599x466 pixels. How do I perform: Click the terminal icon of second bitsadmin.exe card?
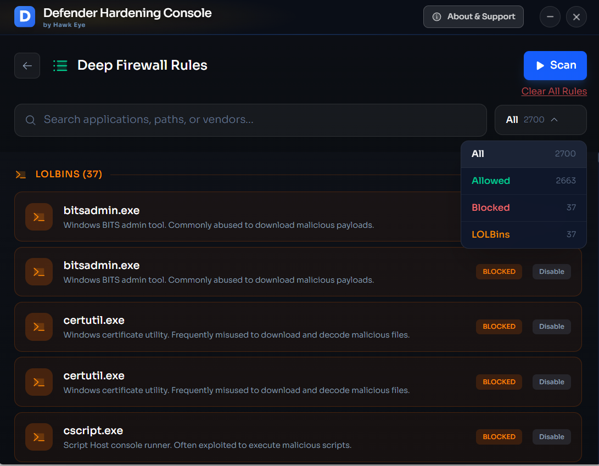pyautogui.click(x=39, y=272)
